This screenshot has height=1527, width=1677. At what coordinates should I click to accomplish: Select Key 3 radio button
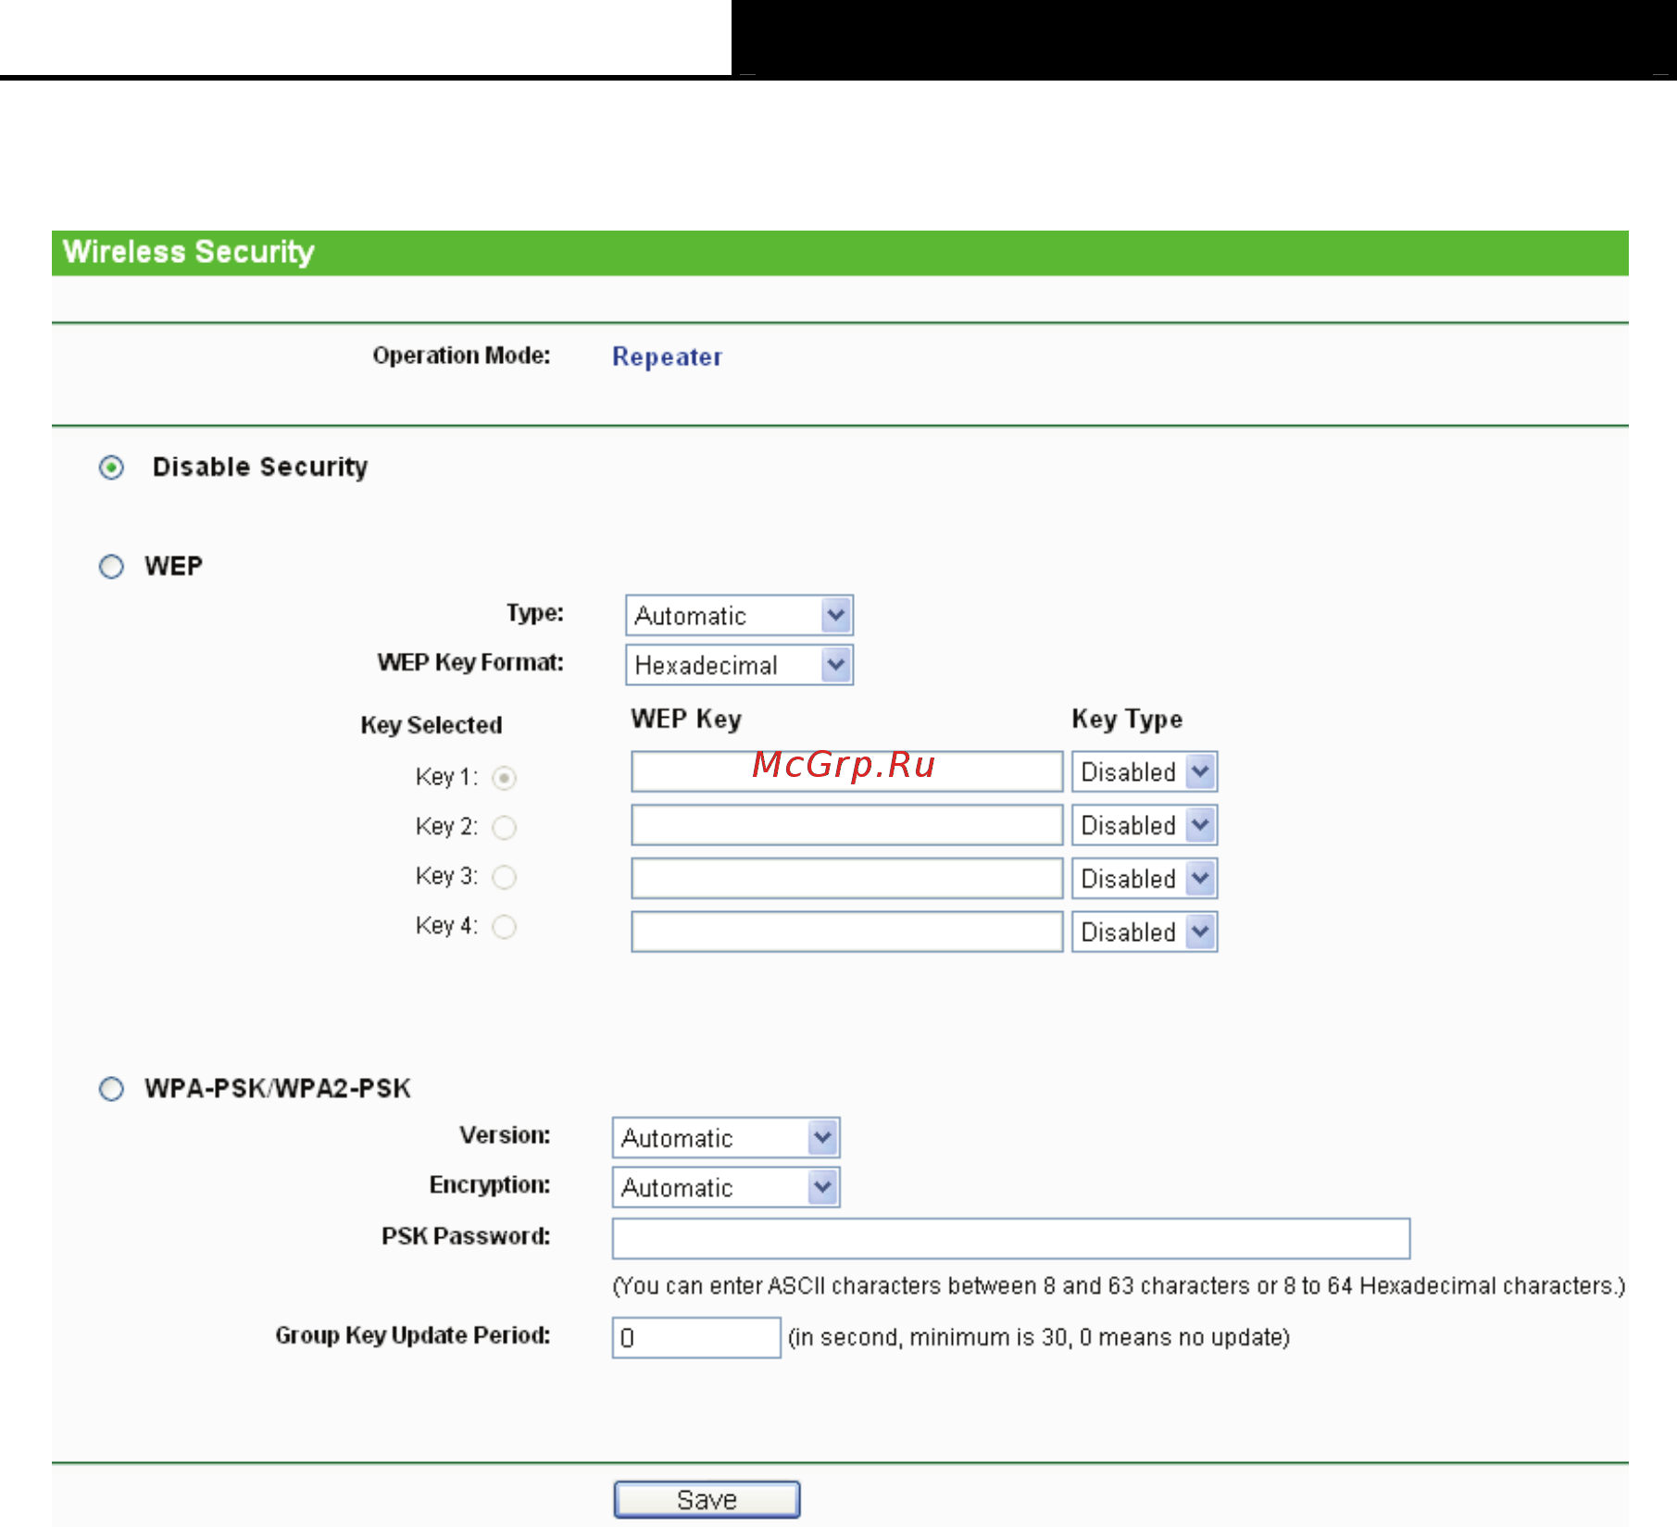click(504, 877)
